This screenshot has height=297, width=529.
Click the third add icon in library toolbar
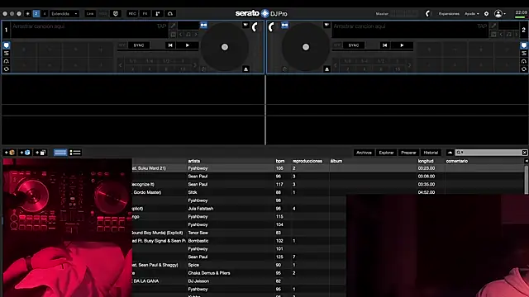(41, 153)
